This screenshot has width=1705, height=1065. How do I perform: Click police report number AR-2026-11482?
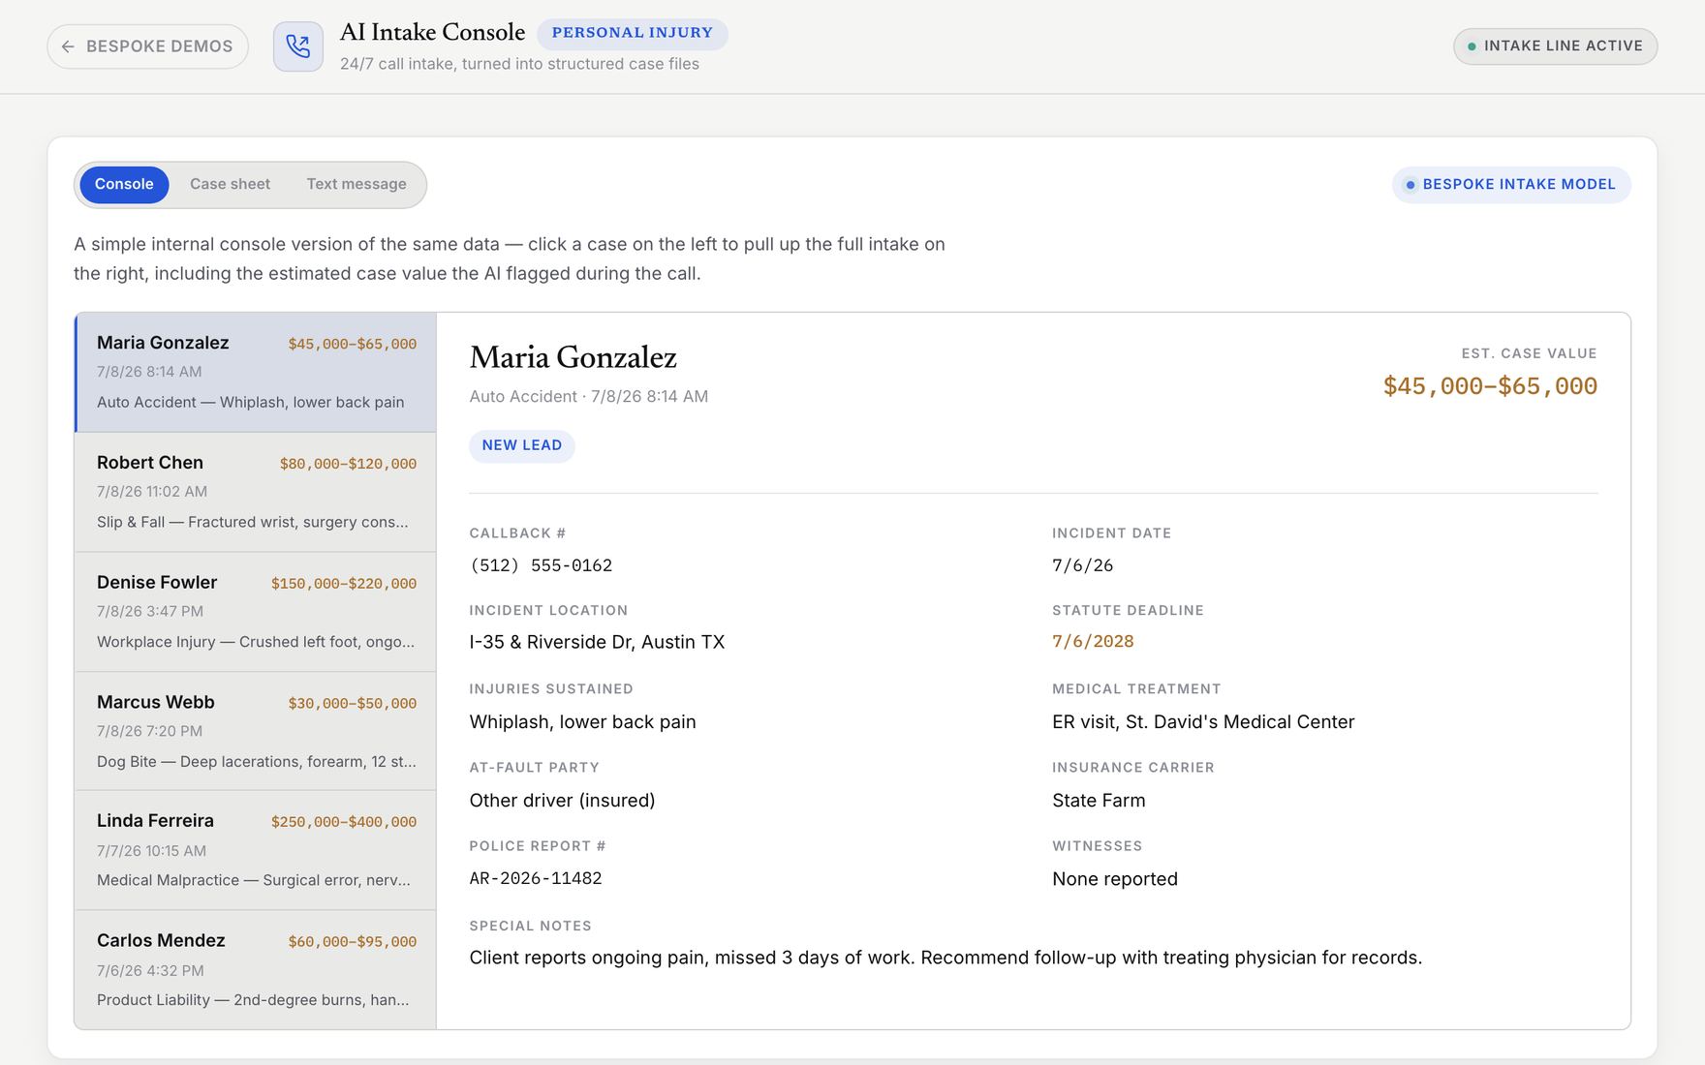536,878
